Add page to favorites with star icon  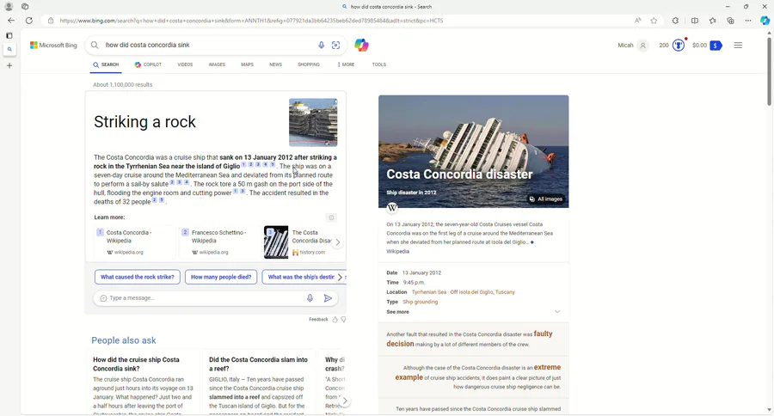tap(654, 21)
